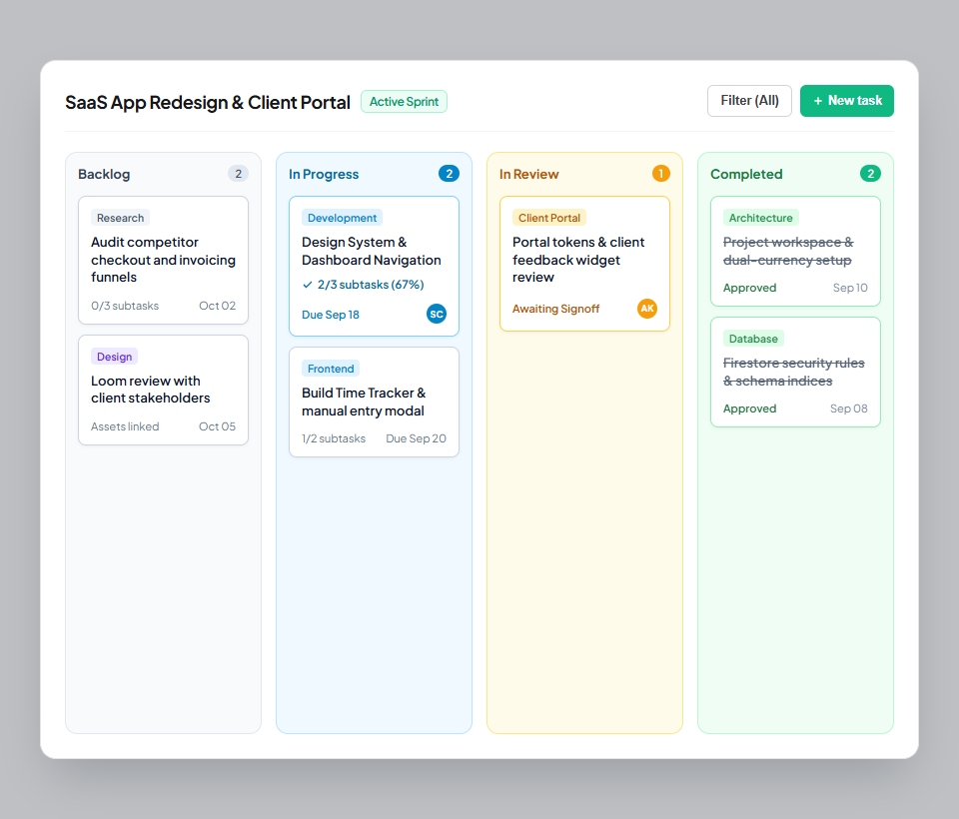Click the purple Design tag
The image size is (959, 819).
click(114, 357)
